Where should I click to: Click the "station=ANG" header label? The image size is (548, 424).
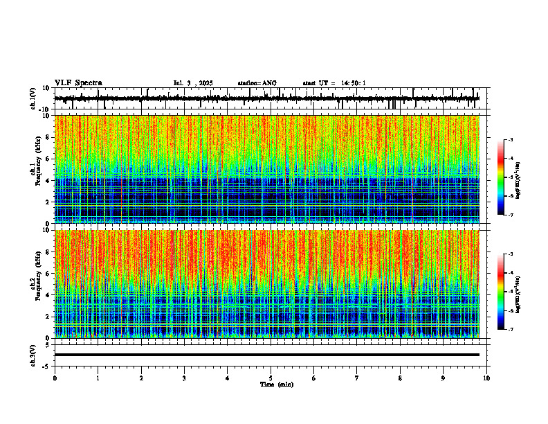pos(257,83)
